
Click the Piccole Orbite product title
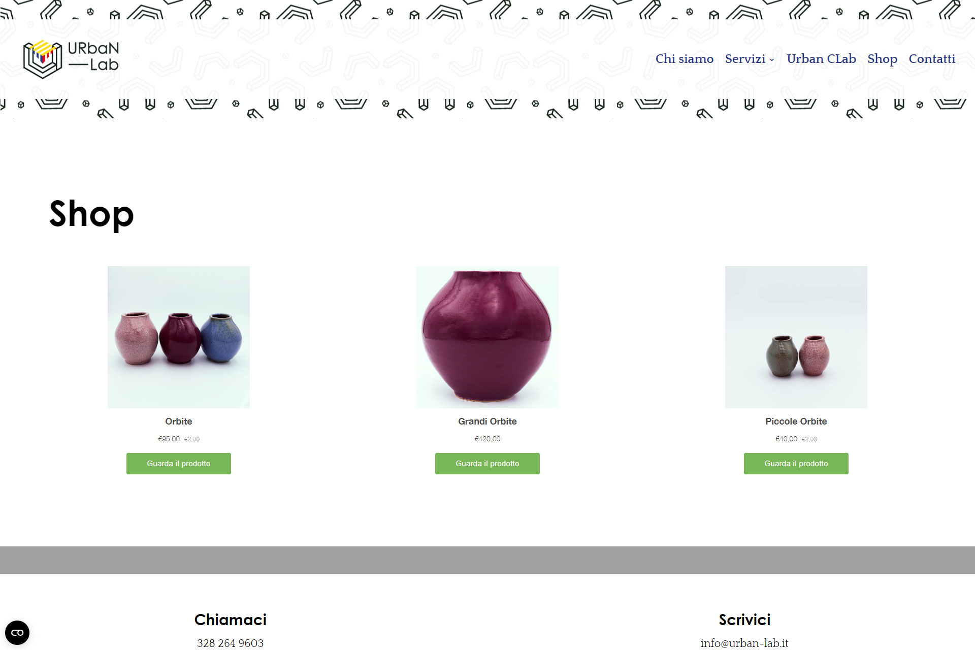tap(796, 421)
